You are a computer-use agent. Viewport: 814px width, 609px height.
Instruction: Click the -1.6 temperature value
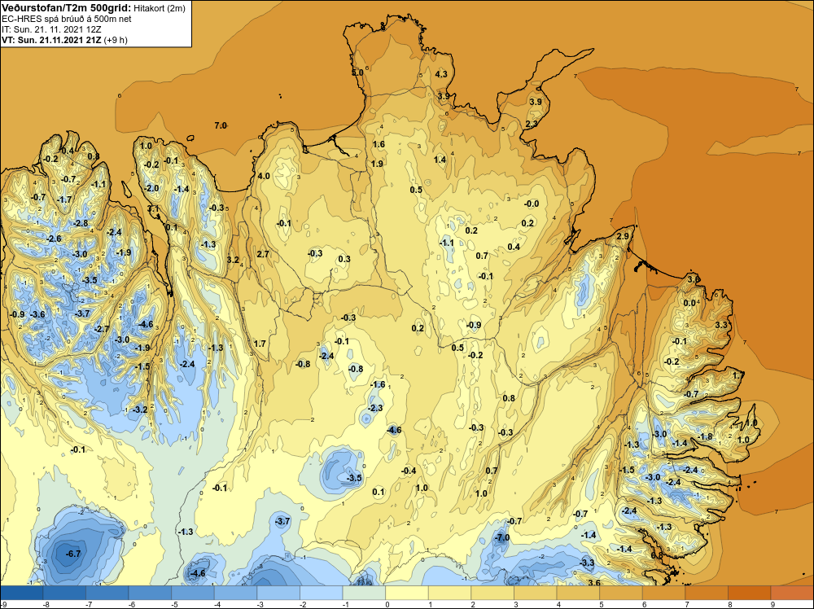tap(378, 385)
